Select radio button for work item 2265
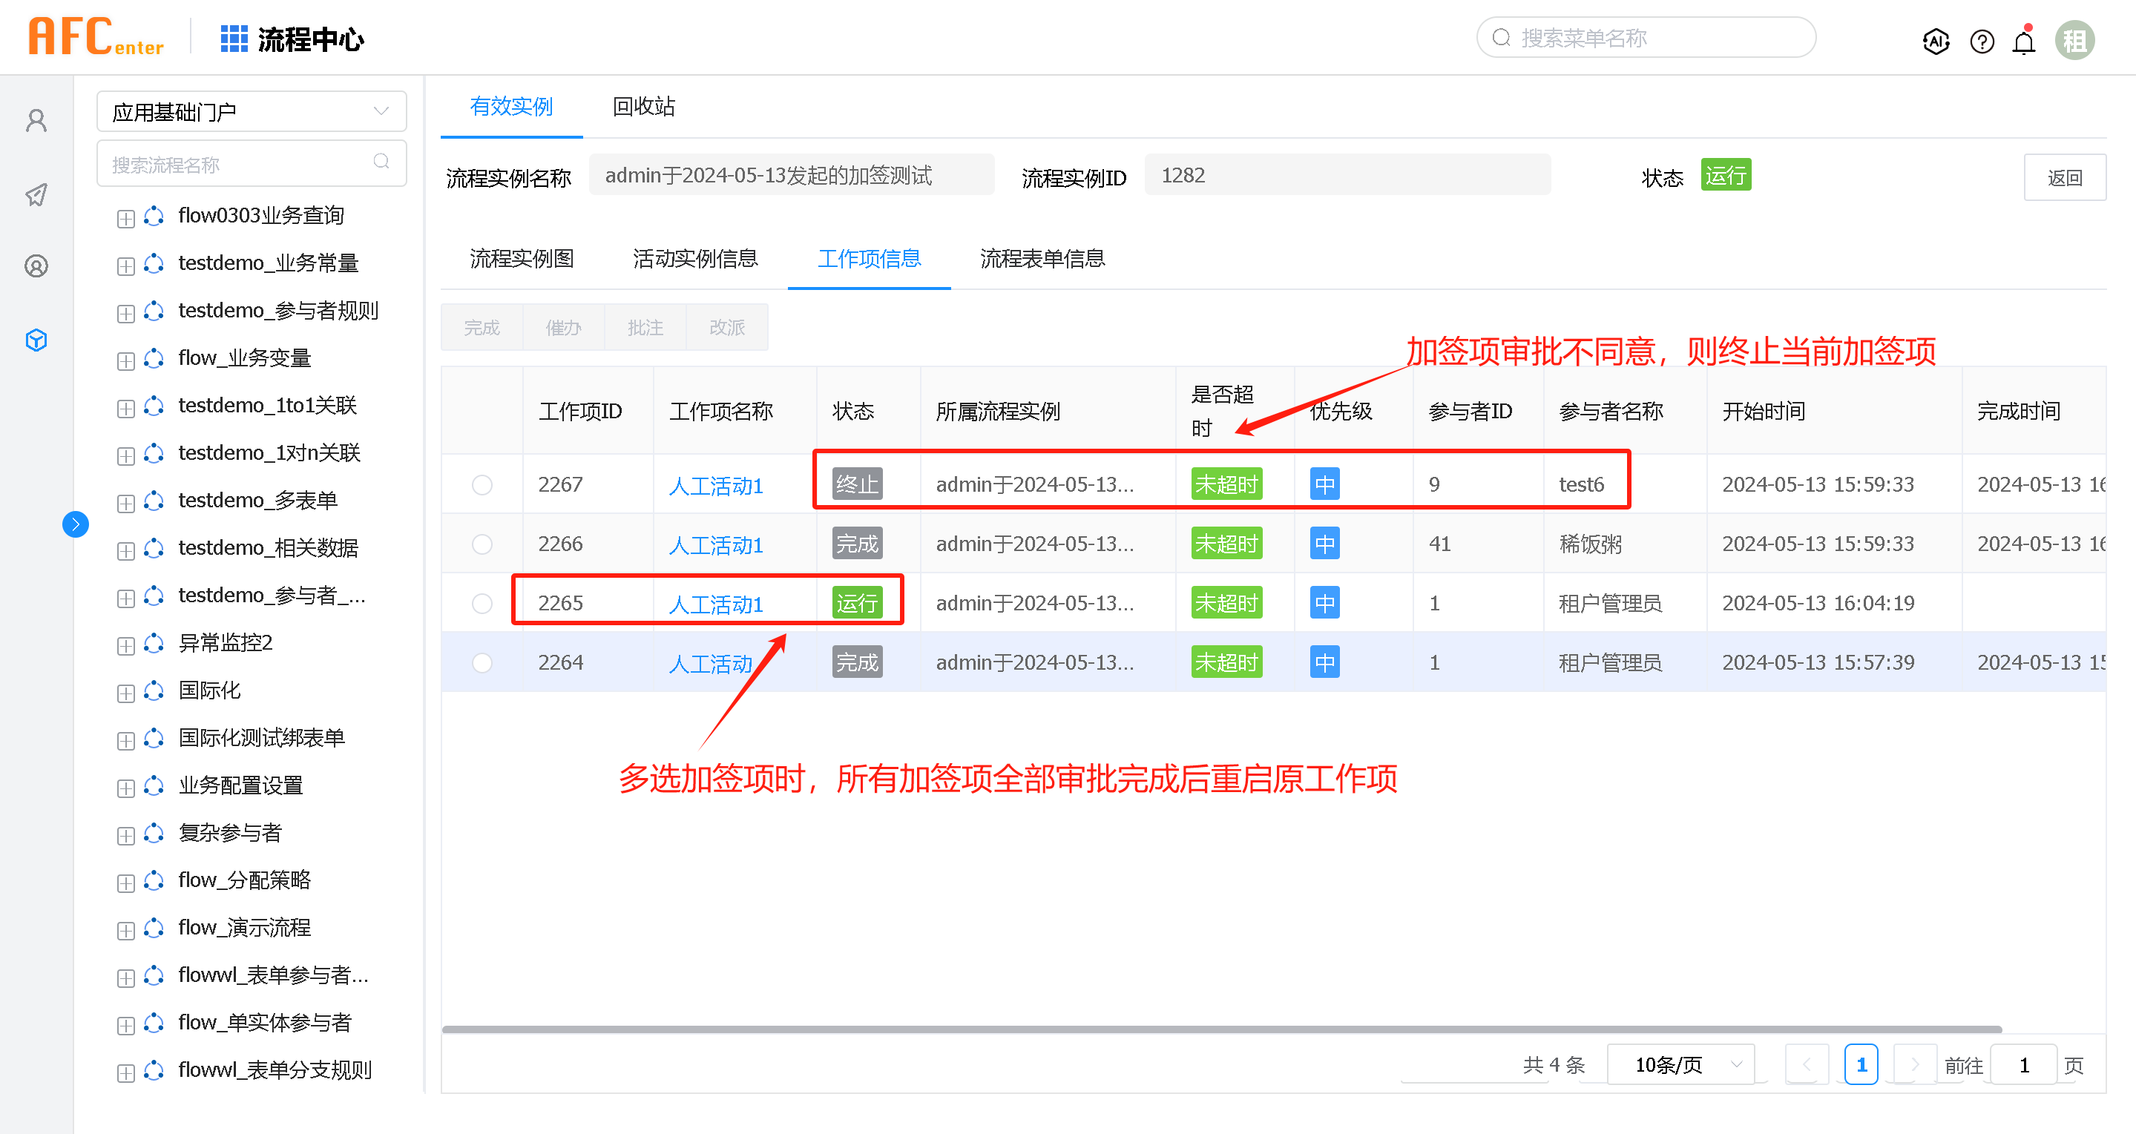The image size is (2136, 1134). click(x=482, y=604)
